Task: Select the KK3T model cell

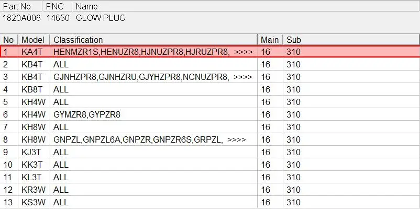Action: point(34,165)
